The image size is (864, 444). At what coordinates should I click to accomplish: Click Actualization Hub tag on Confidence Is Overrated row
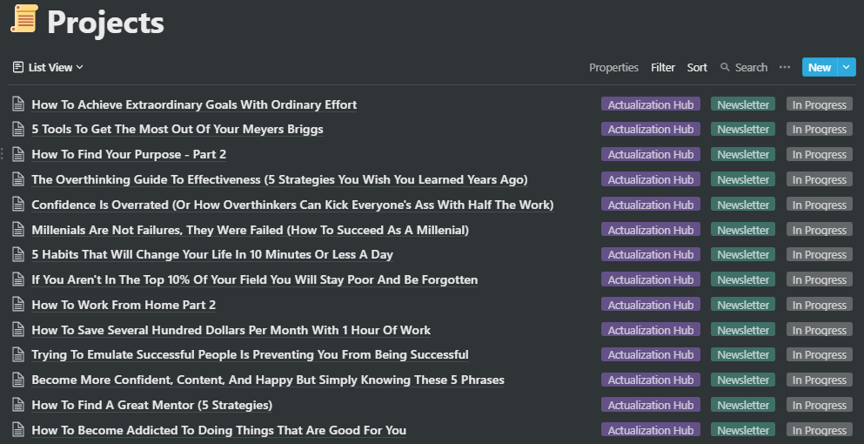(x=651, y=205)
